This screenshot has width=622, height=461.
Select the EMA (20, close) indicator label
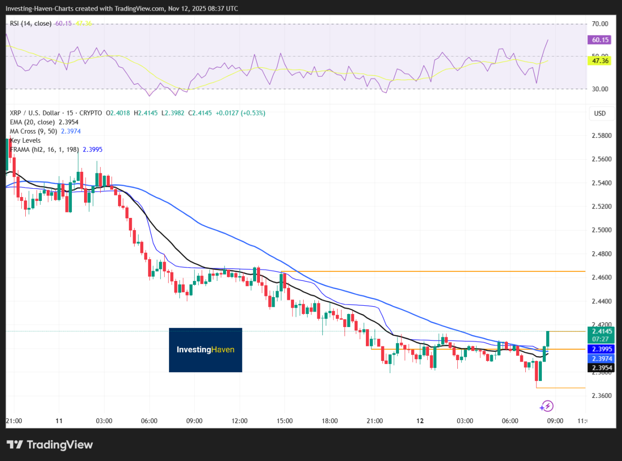point(33,122)
